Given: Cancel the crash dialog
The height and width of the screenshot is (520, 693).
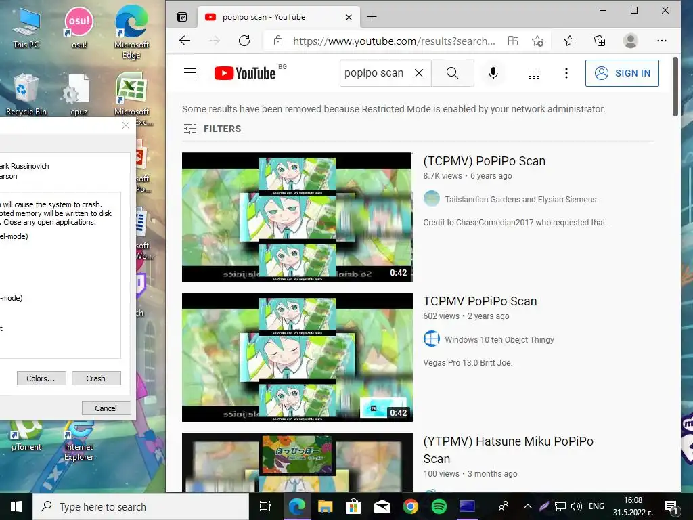Looking at the screenshot, I should tap(106, 408).
